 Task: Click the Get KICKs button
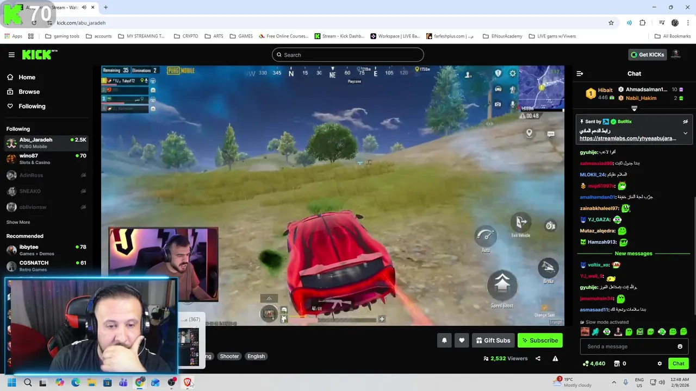coord(648,55)
